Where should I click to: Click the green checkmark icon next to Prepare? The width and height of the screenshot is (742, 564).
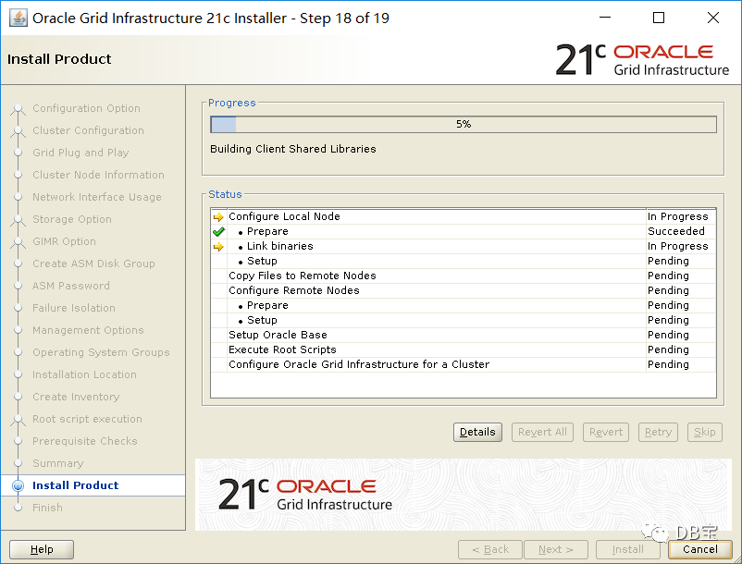click(218, 232)
